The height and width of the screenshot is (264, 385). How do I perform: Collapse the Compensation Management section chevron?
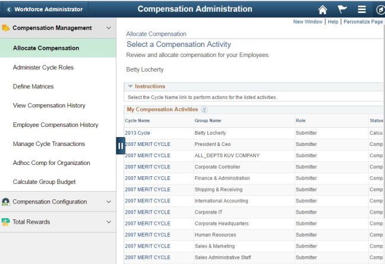pyautogui.click(x=108, y=28)
